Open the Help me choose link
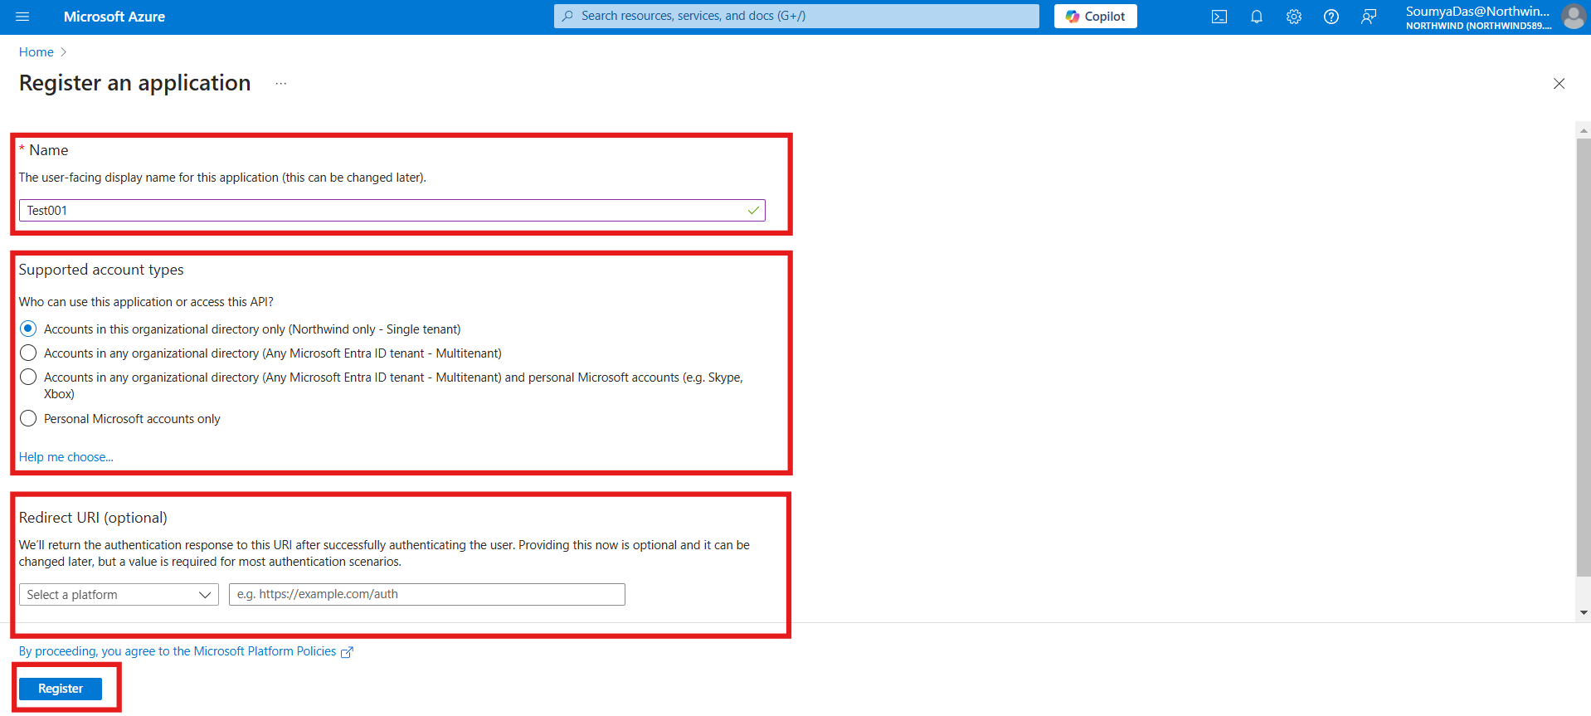The height and width of the screenshot is (716, 1591). [66, 457]
